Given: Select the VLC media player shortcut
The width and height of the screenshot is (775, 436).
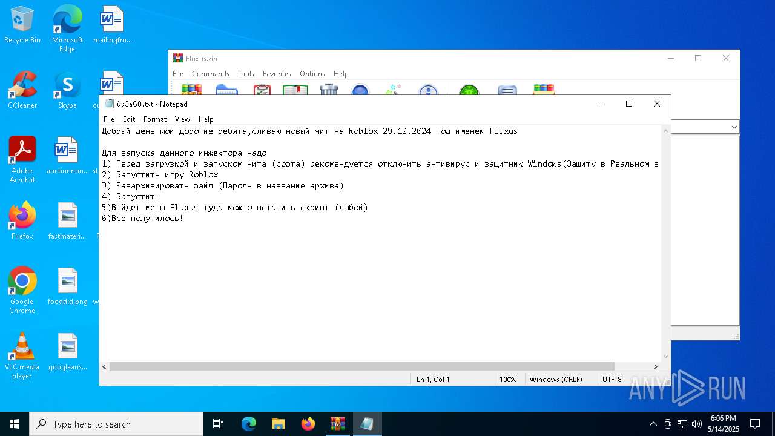Looking at the screenshot, I should [x=22, y=355].
